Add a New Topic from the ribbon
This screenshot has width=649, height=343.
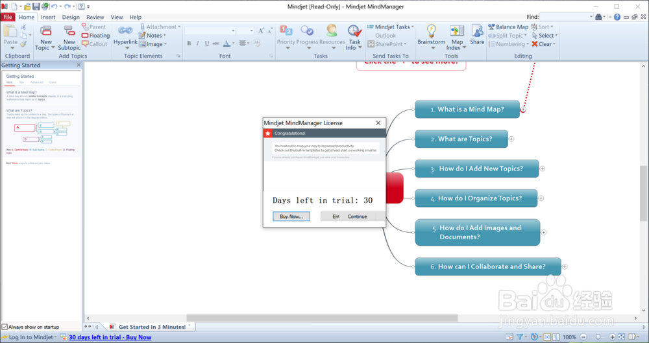[45, 37]
